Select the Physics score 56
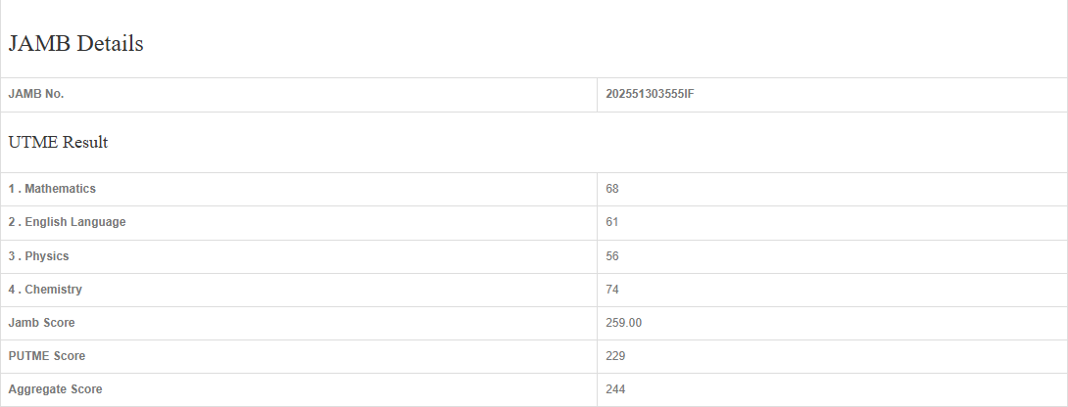This screenshot has width=1068, height=407. pos(612,256)
